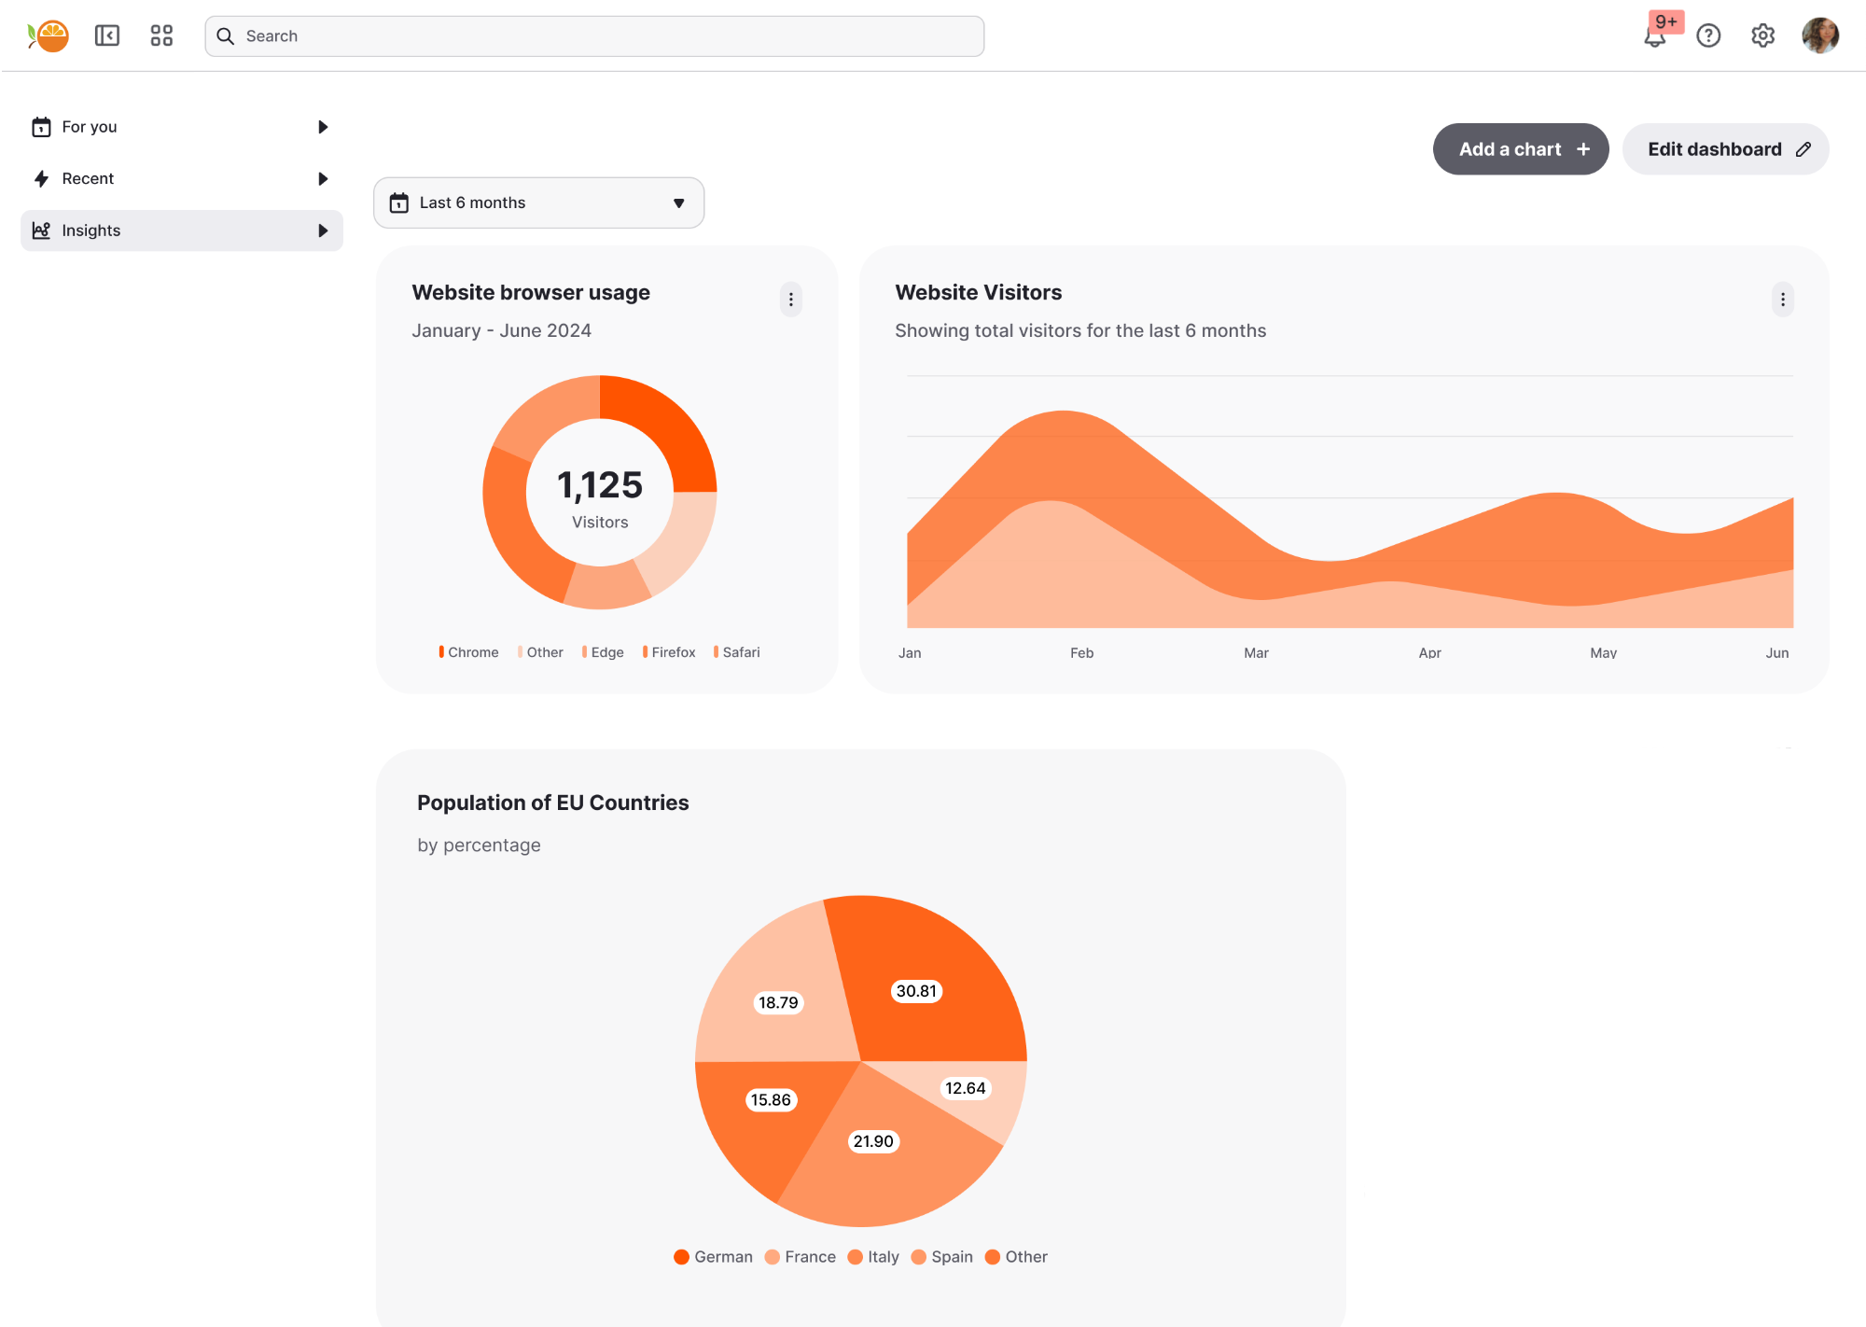Open the settings gear icon
Image resolution: width=1866 pixels, height=1327 pixels.
[1762, 35]
